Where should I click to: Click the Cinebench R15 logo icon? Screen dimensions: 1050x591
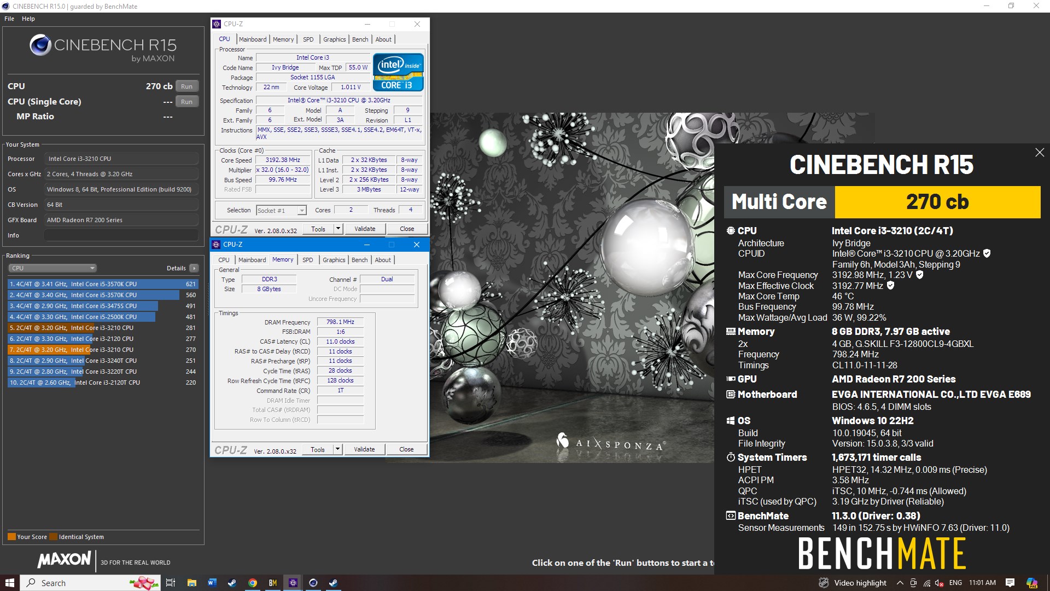(40, 45)
